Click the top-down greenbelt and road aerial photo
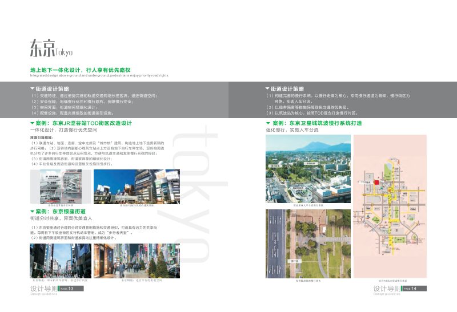The height and width of the screenshot is (312, 457). click(308, 244)
